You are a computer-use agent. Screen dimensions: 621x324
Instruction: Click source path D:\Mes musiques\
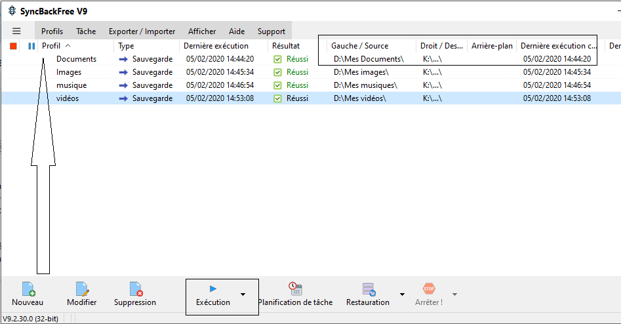365,85
